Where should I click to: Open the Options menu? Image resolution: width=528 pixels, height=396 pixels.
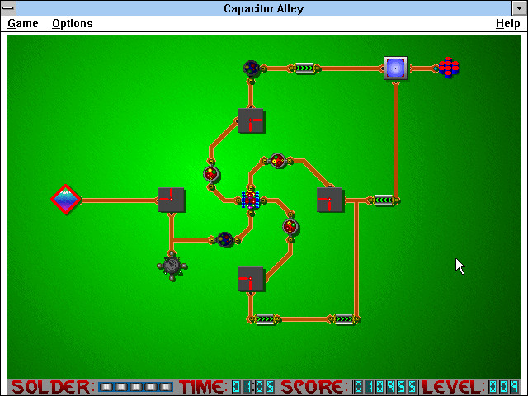pos(73,24)
